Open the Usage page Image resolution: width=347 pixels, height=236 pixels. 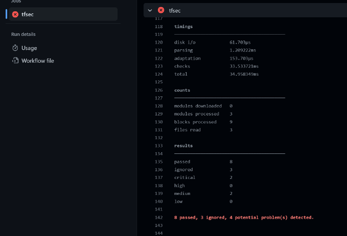click(29, 48)
